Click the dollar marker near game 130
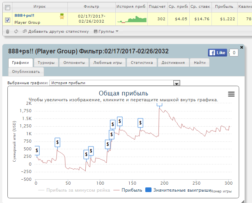 point(120,121)
